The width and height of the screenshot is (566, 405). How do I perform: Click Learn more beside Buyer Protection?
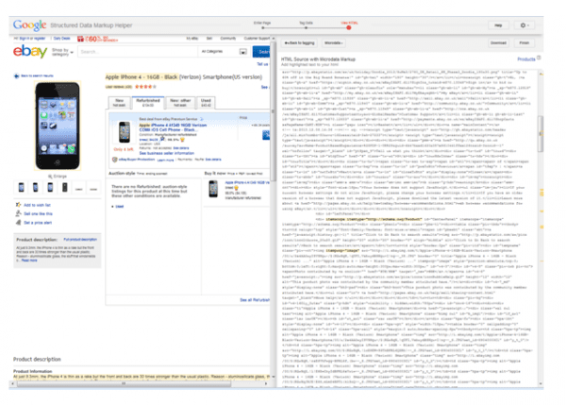165,160
